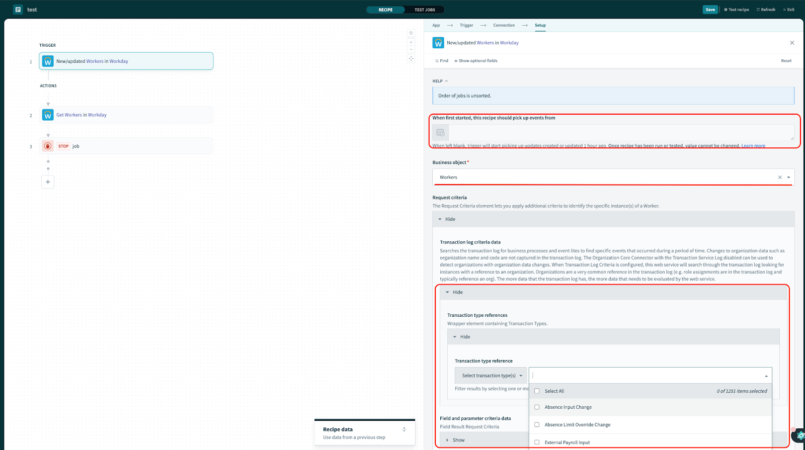
Task: Select the Get Workers in Workday action
Action: (x=126, y=115)
